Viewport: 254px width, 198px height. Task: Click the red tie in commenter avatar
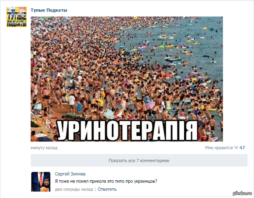click(41, 179)
